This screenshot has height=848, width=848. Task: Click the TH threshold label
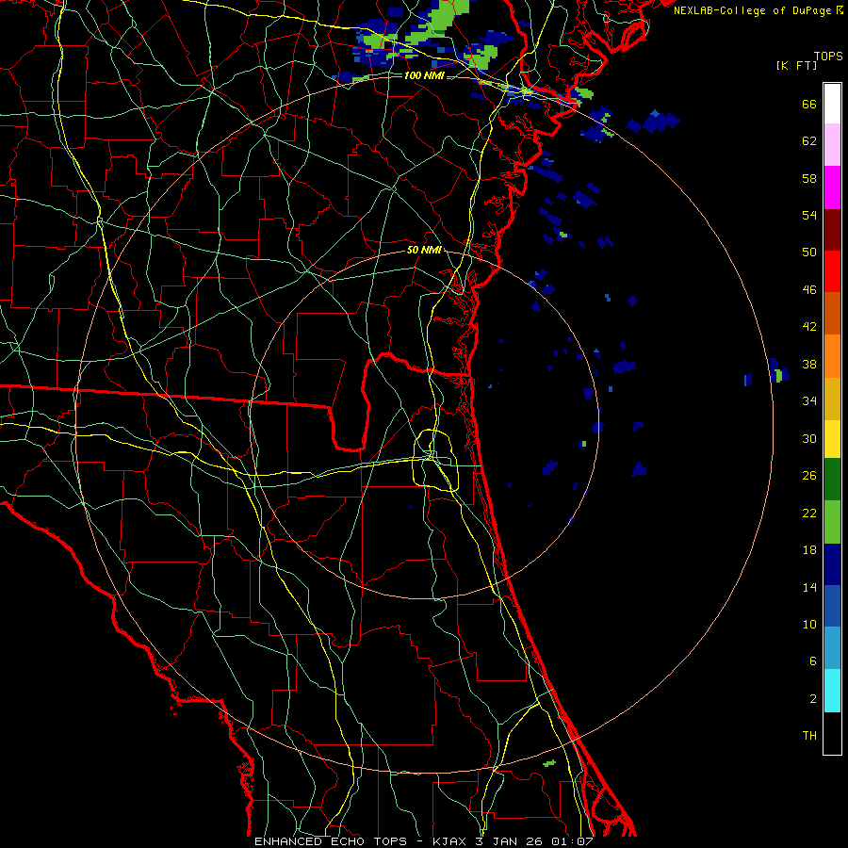coord(809,736)
